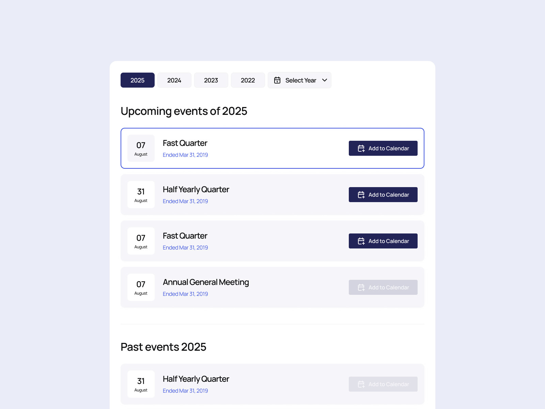The image size is (545, 409).
Task: Switch to the 2023 year tab
Action: pyautogui.click(x=211, y=80)
